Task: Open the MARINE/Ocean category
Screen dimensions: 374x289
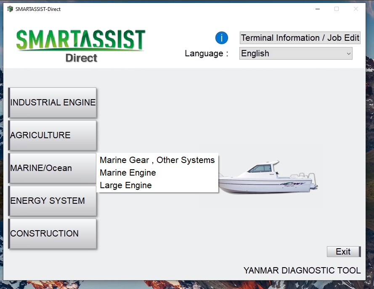Action: pos(52,168)
